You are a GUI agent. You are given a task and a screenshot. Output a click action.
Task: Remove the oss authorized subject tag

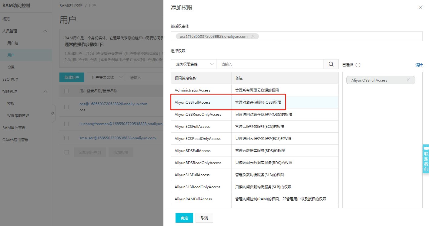(253, 36)
